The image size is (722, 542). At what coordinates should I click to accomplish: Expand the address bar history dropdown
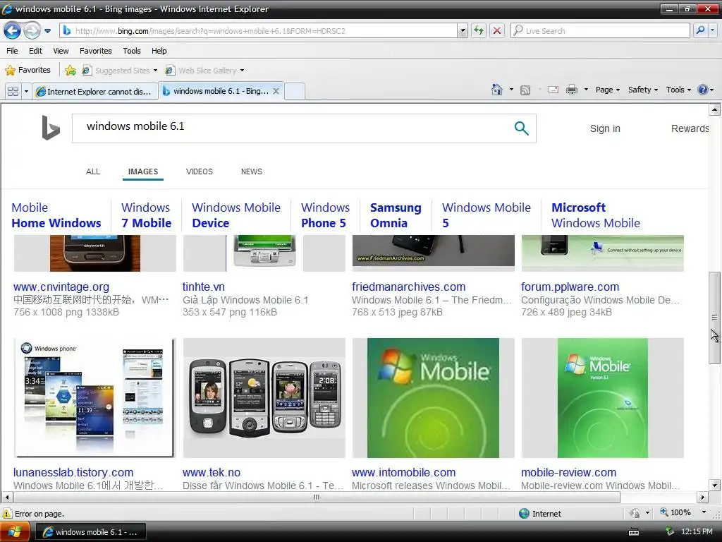tap(463, 31)
